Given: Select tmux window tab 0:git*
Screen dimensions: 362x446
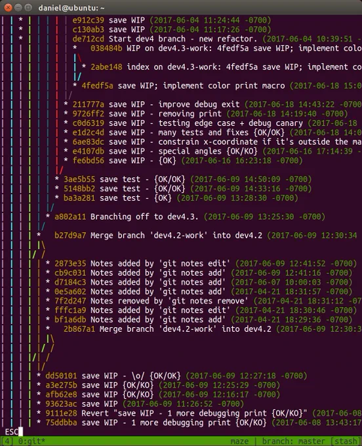Looking at the screenshot, I should tap(32, 441).
